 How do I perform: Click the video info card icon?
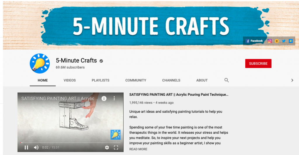click(x=104, y=99)
